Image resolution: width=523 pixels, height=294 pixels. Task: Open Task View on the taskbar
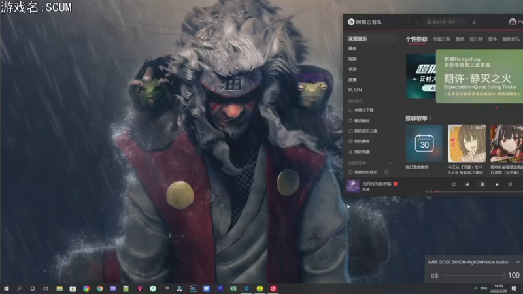click(x=46, y=289)
